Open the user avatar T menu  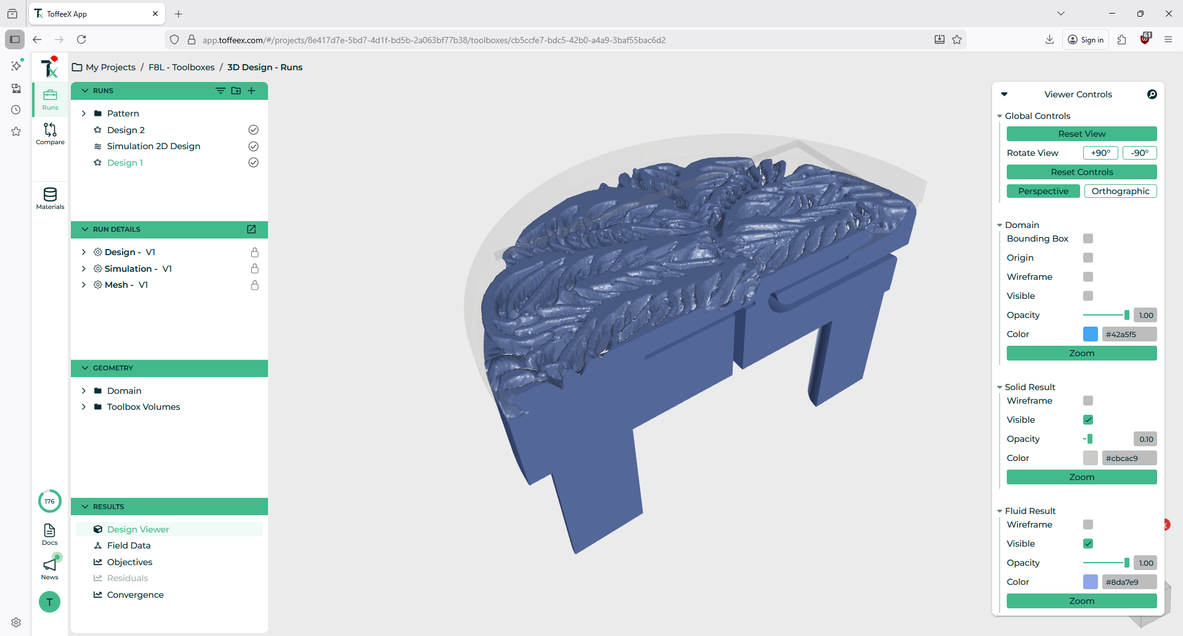[49, 601]
